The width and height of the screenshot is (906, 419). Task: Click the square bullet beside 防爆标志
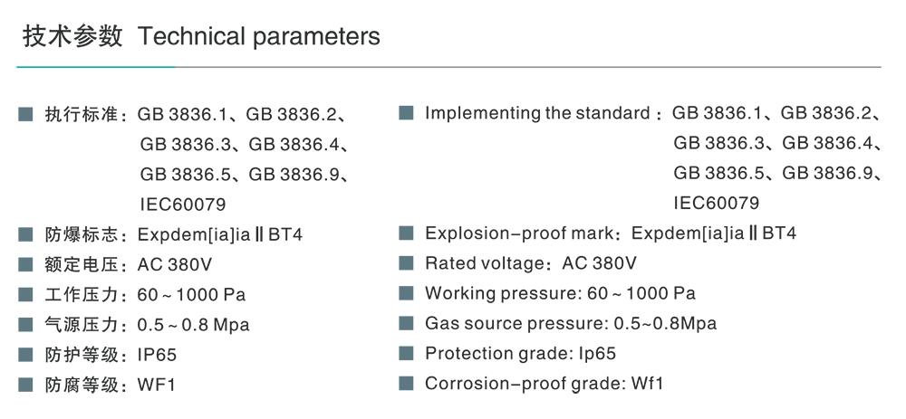pos(25,235)
